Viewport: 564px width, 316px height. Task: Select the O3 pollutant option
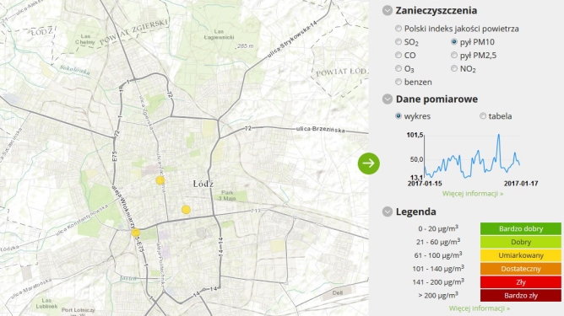[399, 68]
